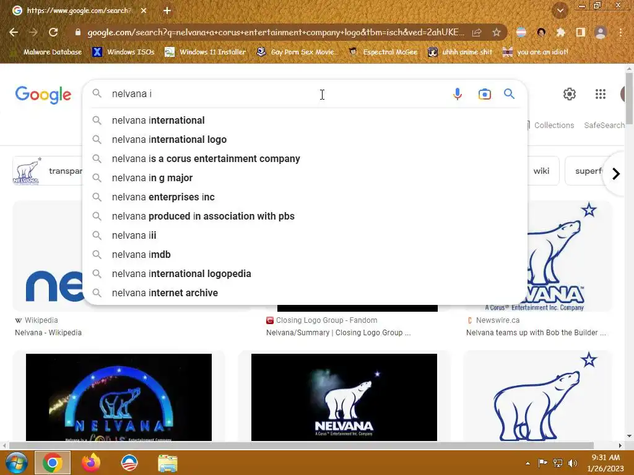
Task: Open the lock icon site information
Action: (77, 32)
